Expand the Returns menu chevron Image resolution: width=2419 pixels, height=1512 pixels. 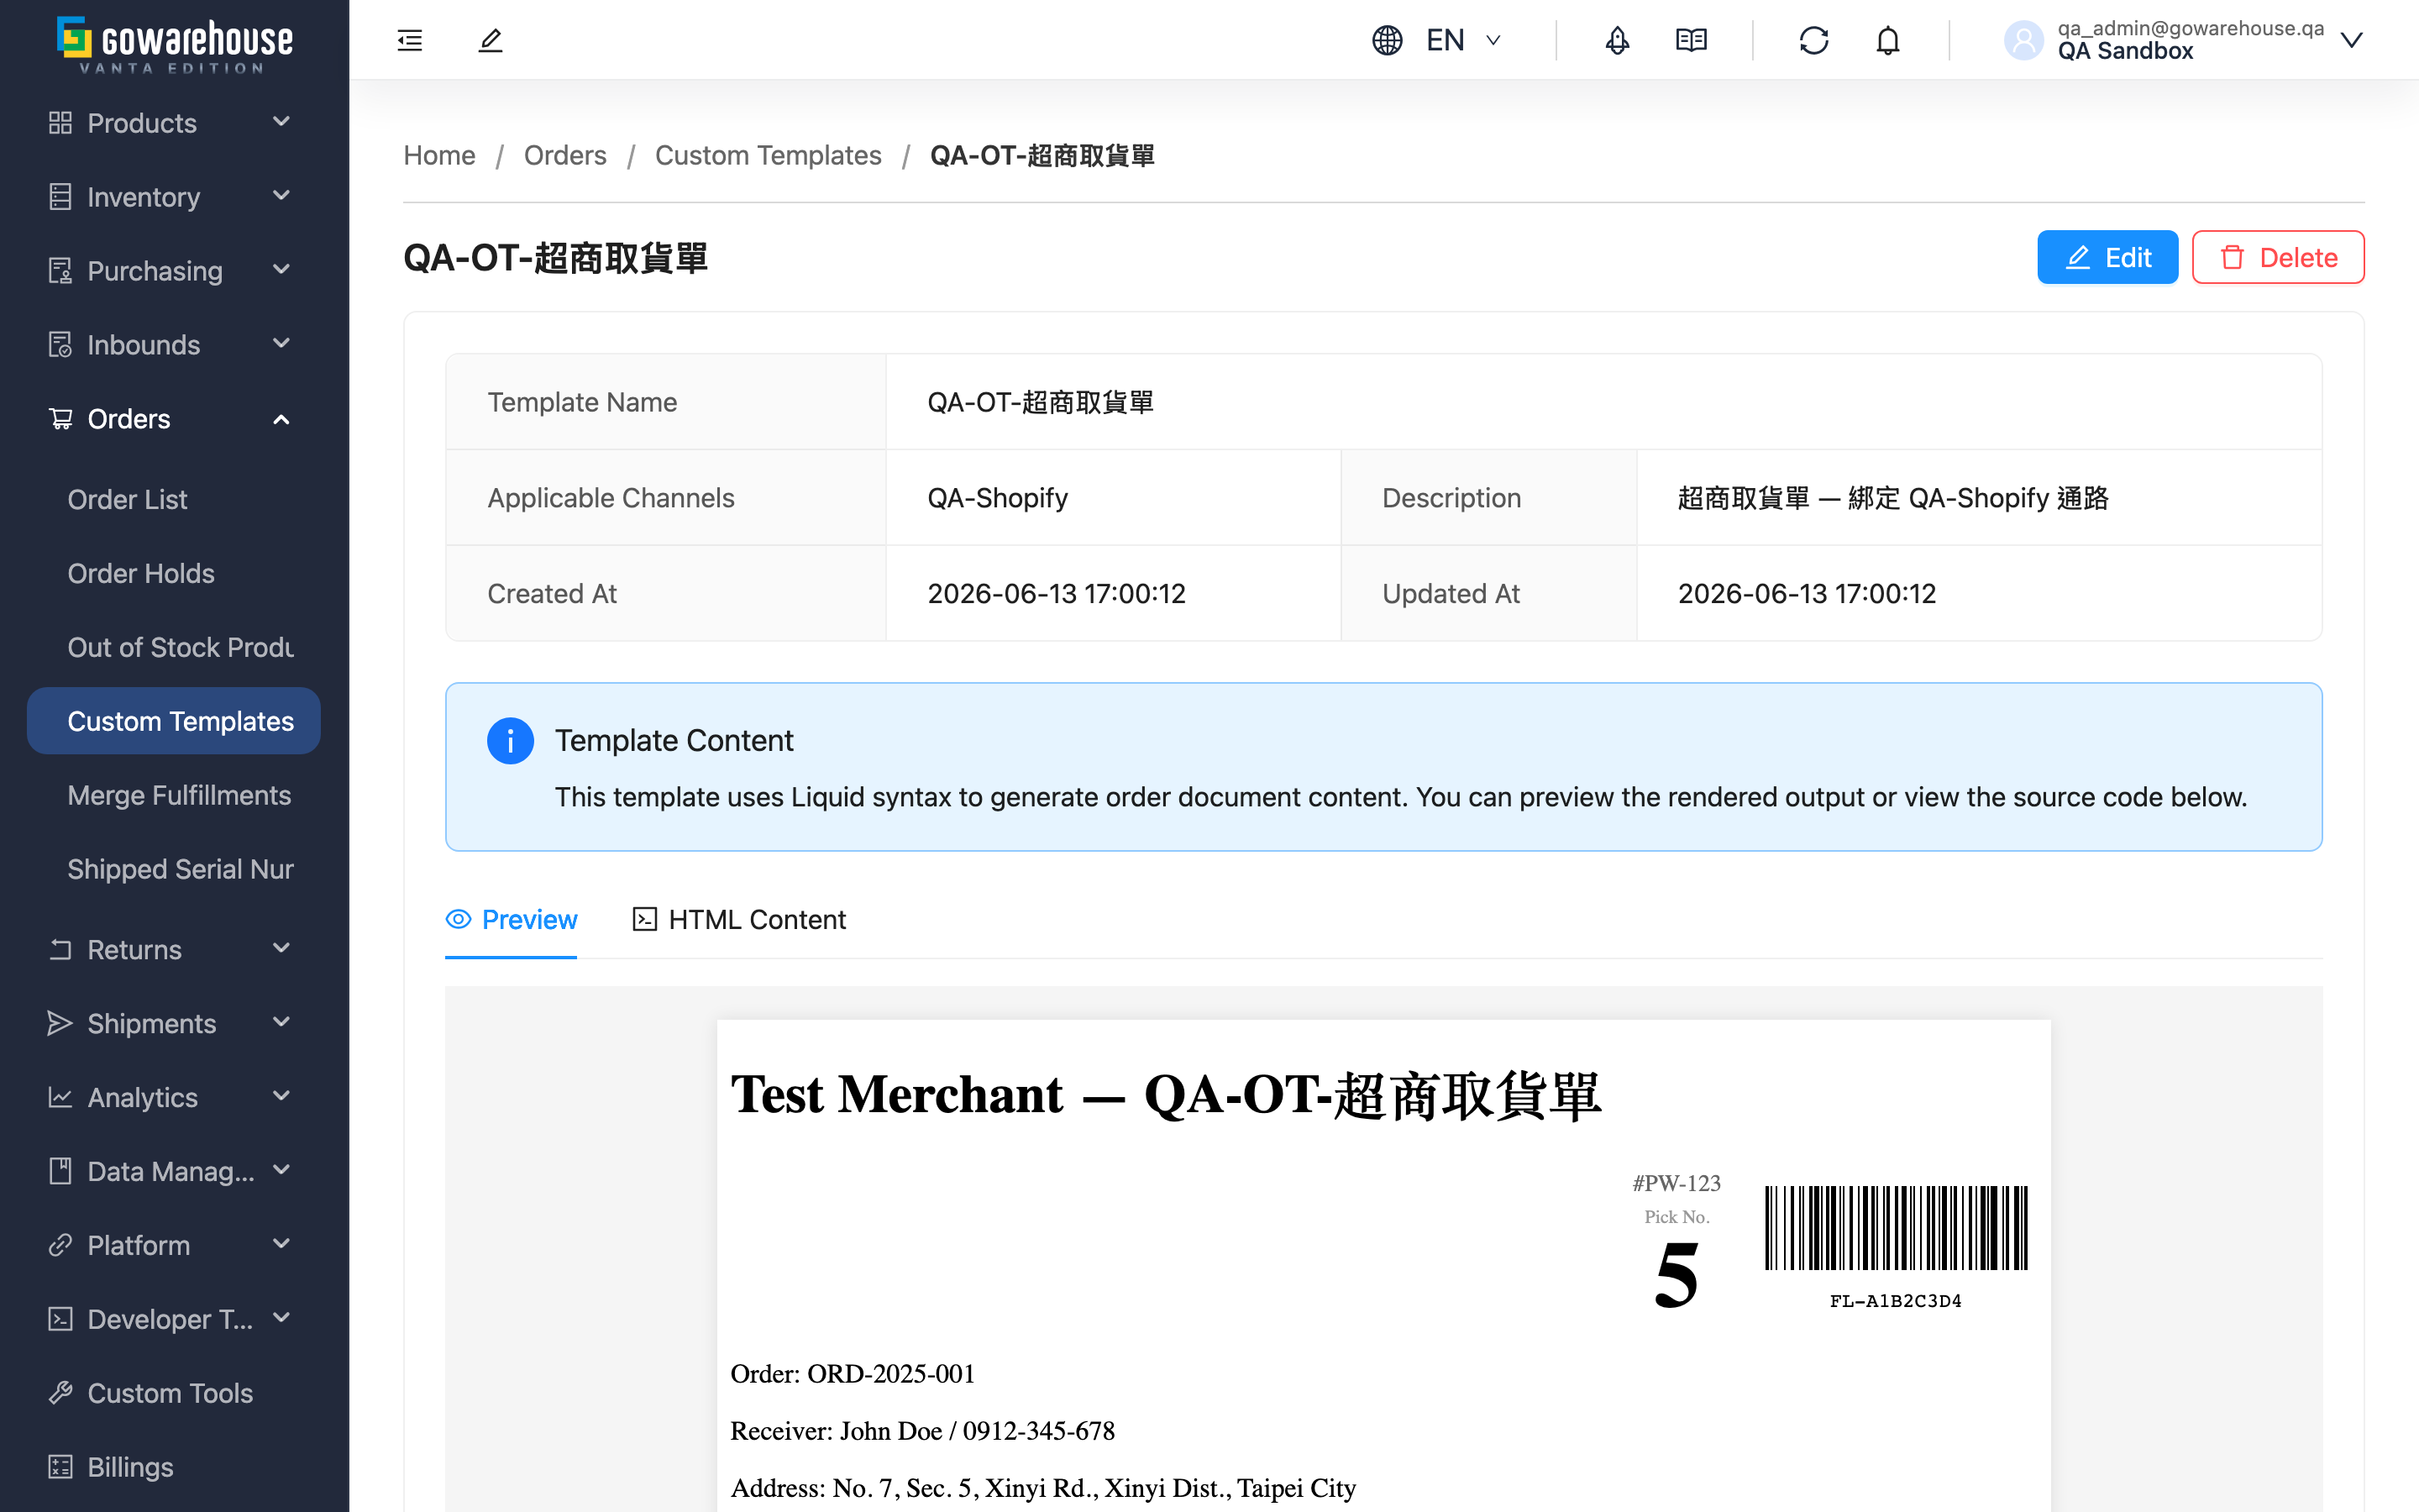(282, 948)
